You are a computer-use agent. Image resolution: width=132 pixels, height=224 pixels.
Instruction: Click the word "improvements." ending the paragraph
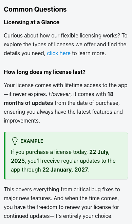pyautogui.click(x=22, y=121)
